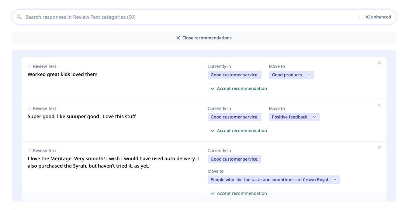Accept recommendation for 'Worked great kids' review
Image resolution: width=405 pixels, height=210 pixels.
[x=239, y=88]
